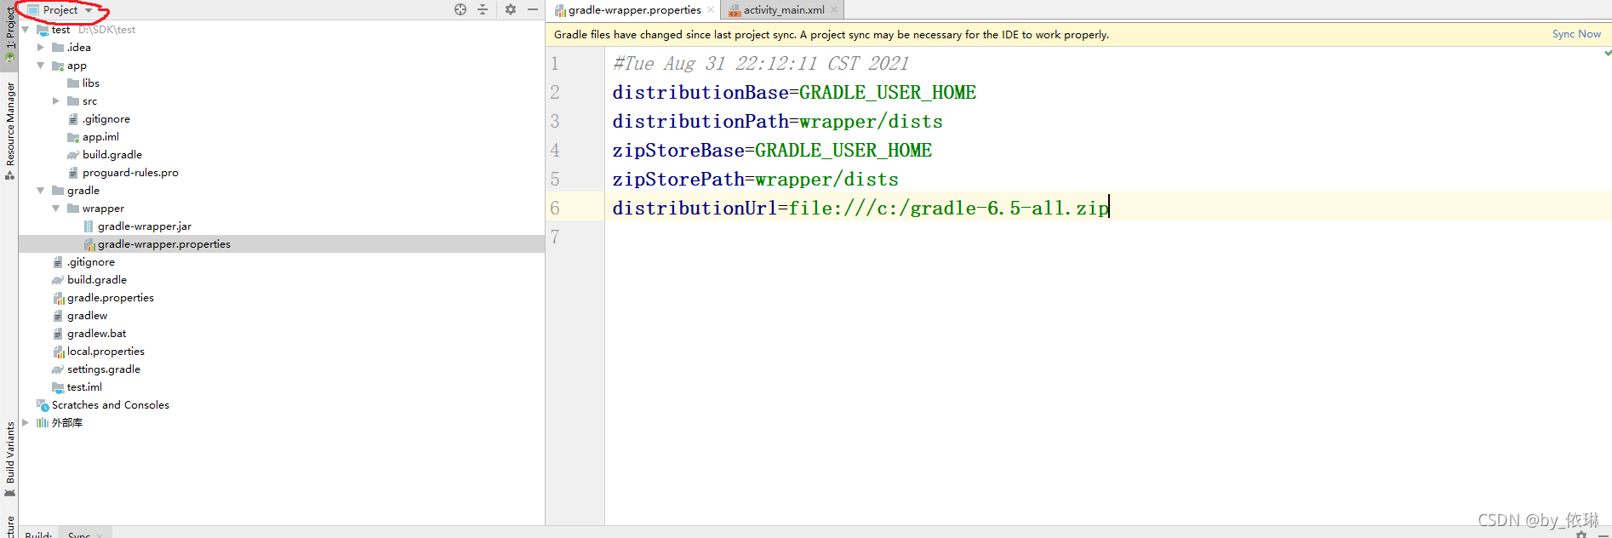Close the gradle-wrapper.properties tab
1612x538 pixels.
[711, 10]
